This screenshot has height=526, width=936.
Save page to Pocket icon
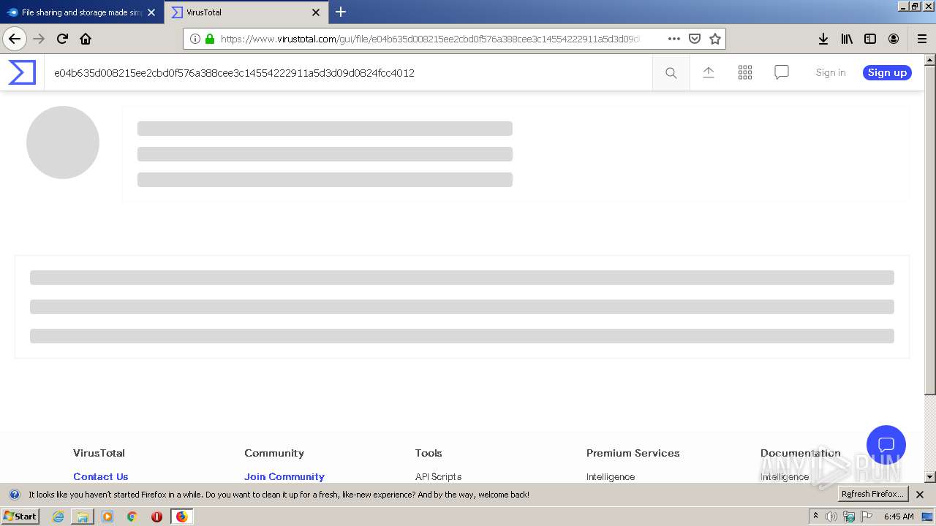(x=695, y=39)
